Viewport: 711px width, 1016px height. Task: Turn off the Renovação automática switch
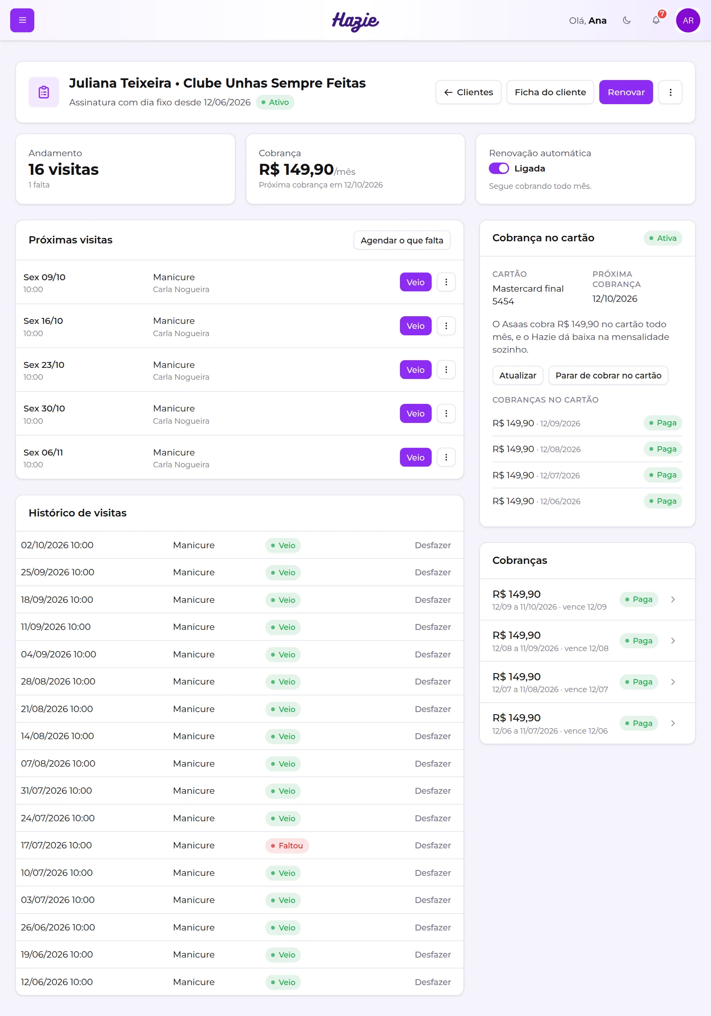(x=499, y=168)
